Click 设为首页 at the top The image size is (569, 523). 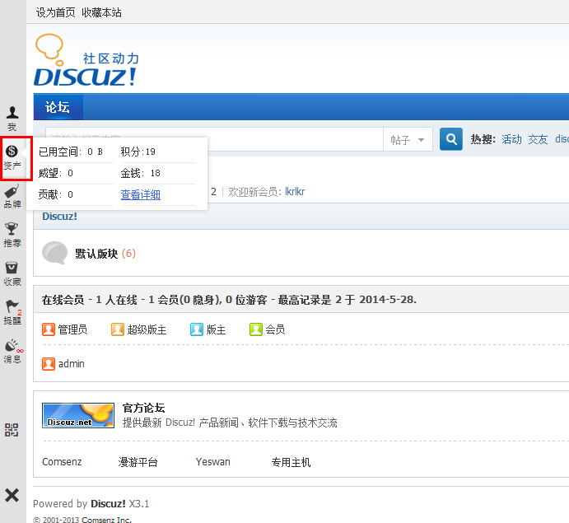pos(55,12)
